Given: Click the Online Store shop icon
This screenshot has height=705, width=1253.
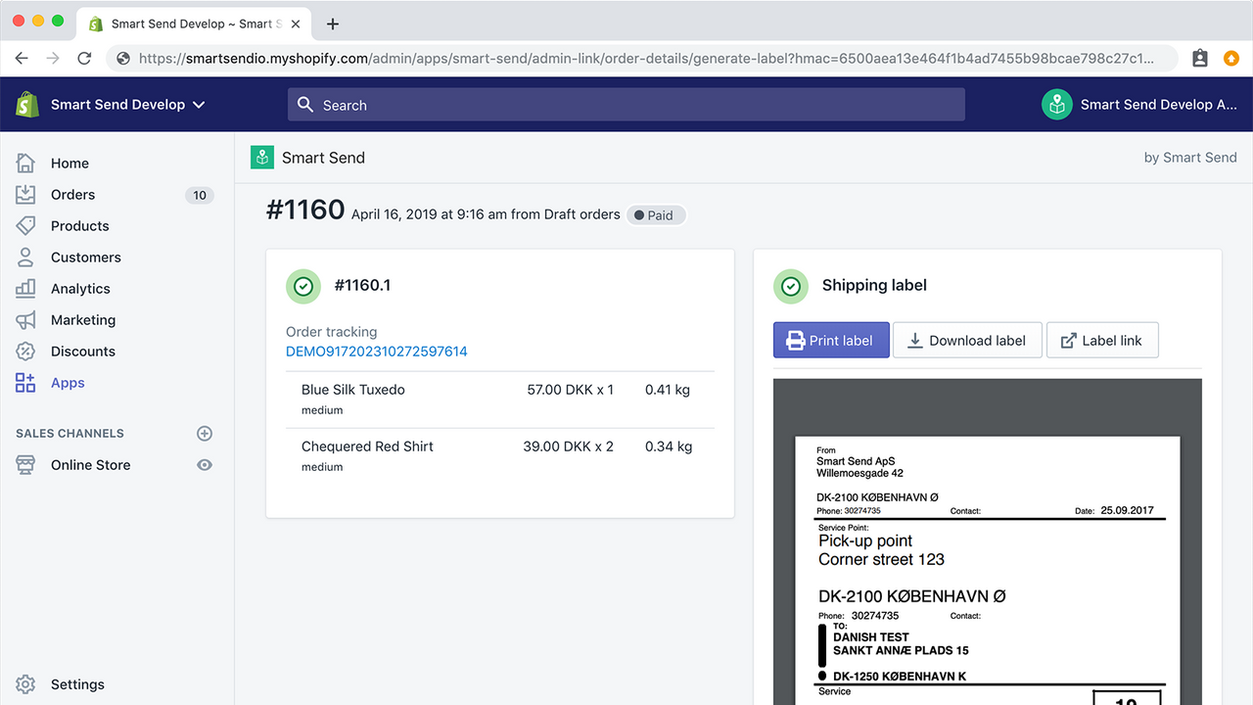Looking at the screenshot, I should (25, 465).
